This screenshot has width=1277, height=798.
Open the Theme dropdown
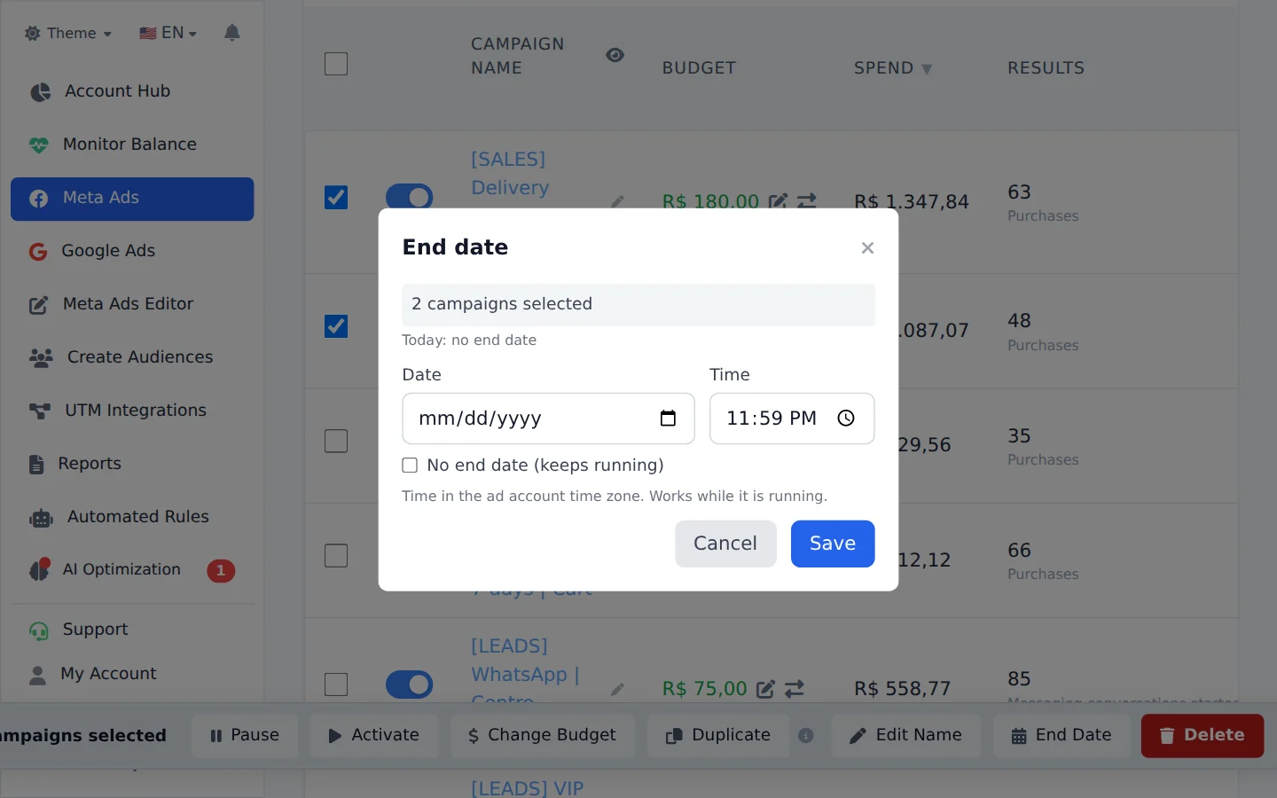(x=68, y=33)
